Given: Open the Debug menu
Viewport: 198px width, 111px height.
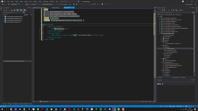Looking at the screenshot, I should pyautogui.click(x=26, y=2).
